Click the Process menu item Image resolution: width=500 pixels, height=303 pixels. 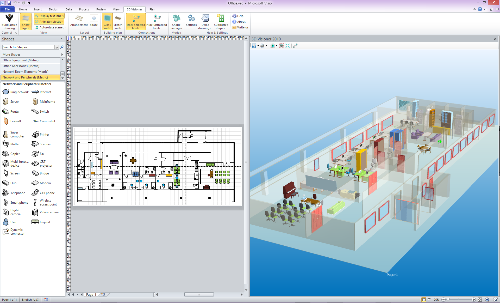(x=83, y=9)
